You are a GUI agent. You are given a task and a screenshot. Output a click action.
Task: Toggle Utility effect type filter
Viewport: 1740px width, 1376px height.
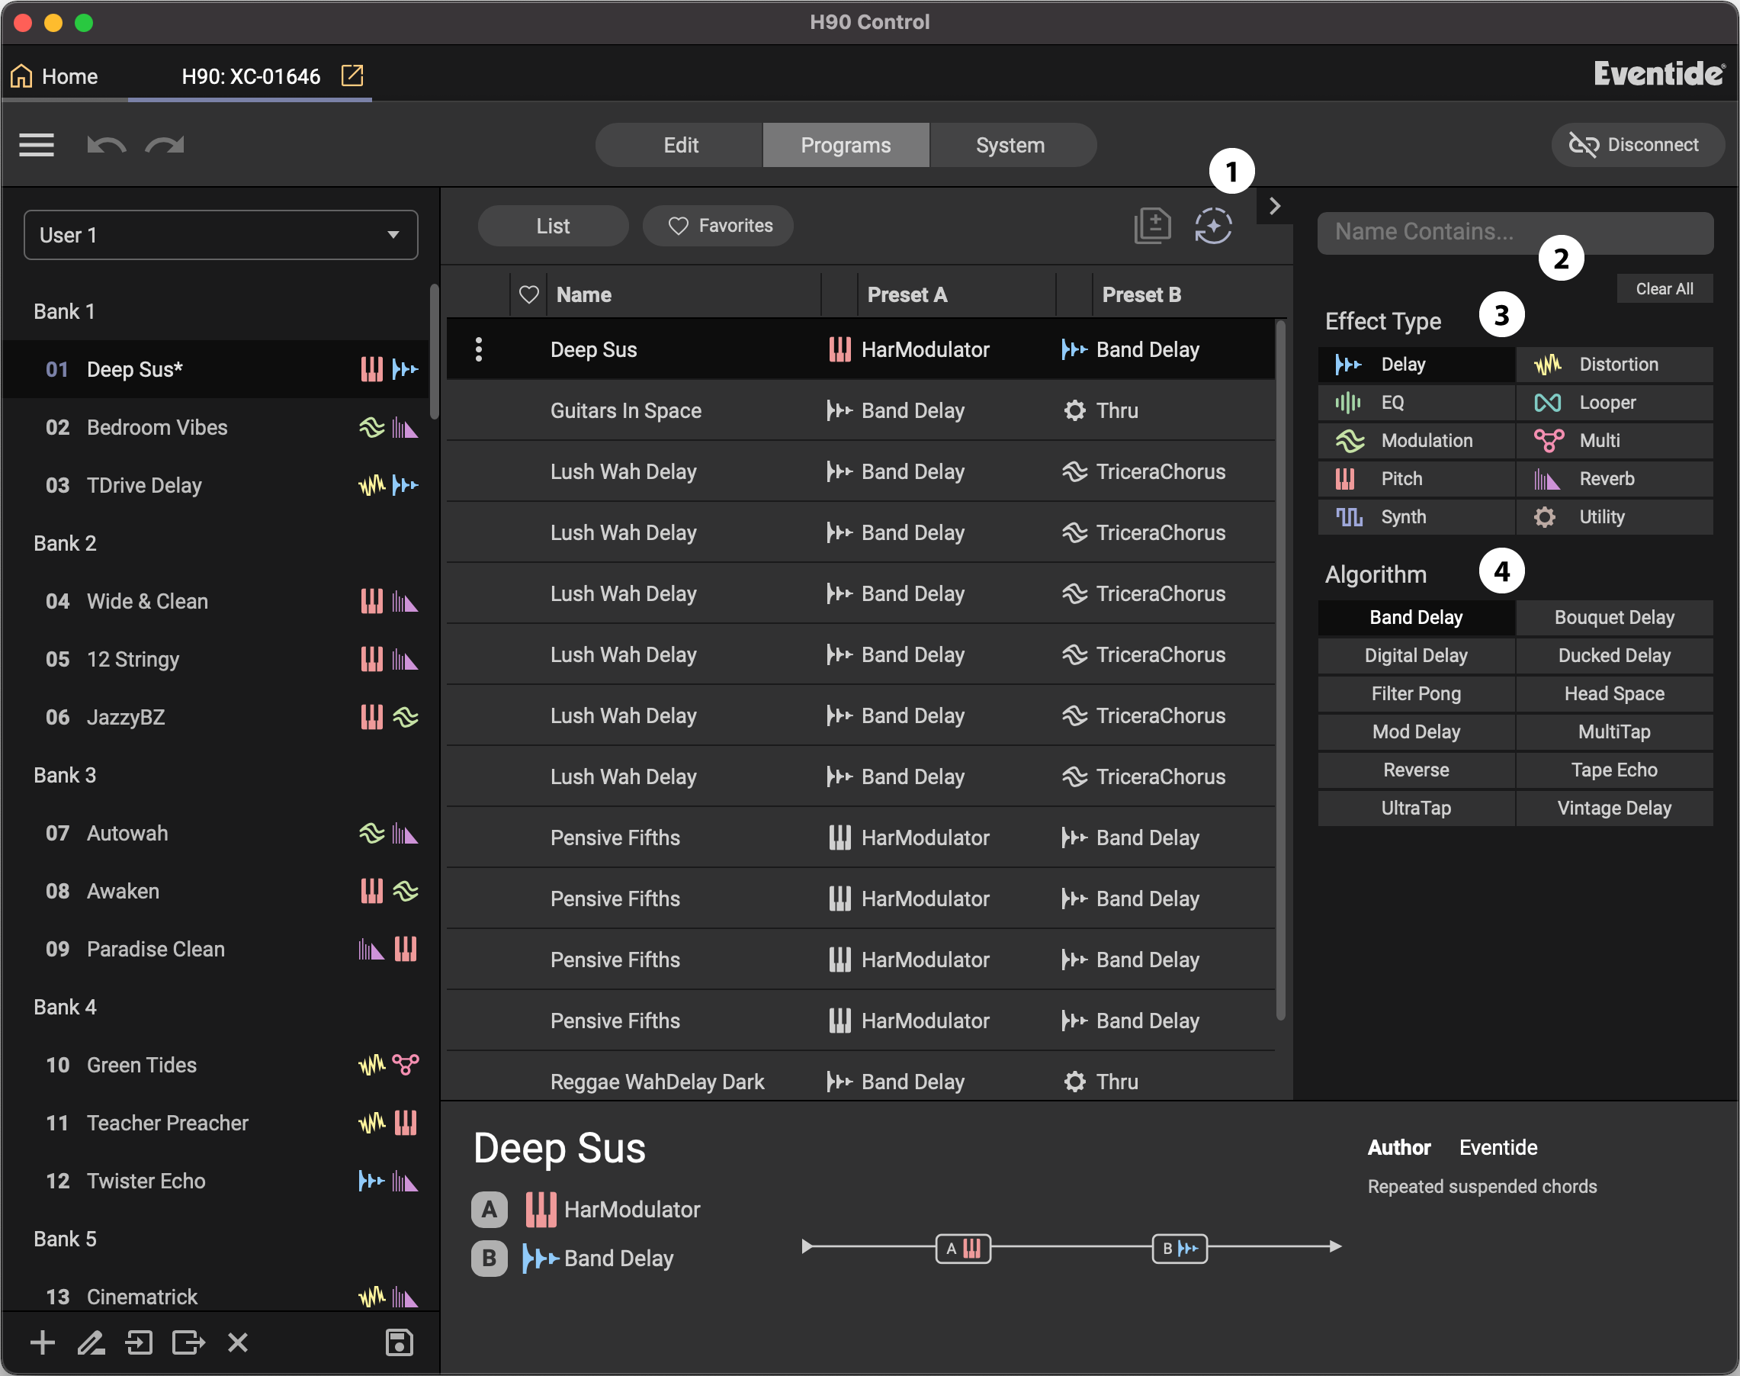pos(1614,517)
